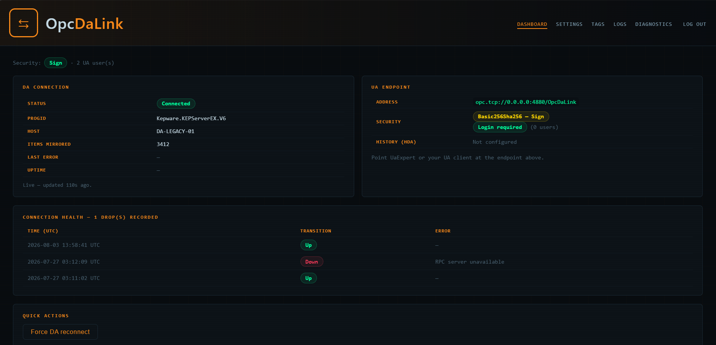Click the Login required badge
The height and width of the screenshot is (345, 716).
(500, 127)
